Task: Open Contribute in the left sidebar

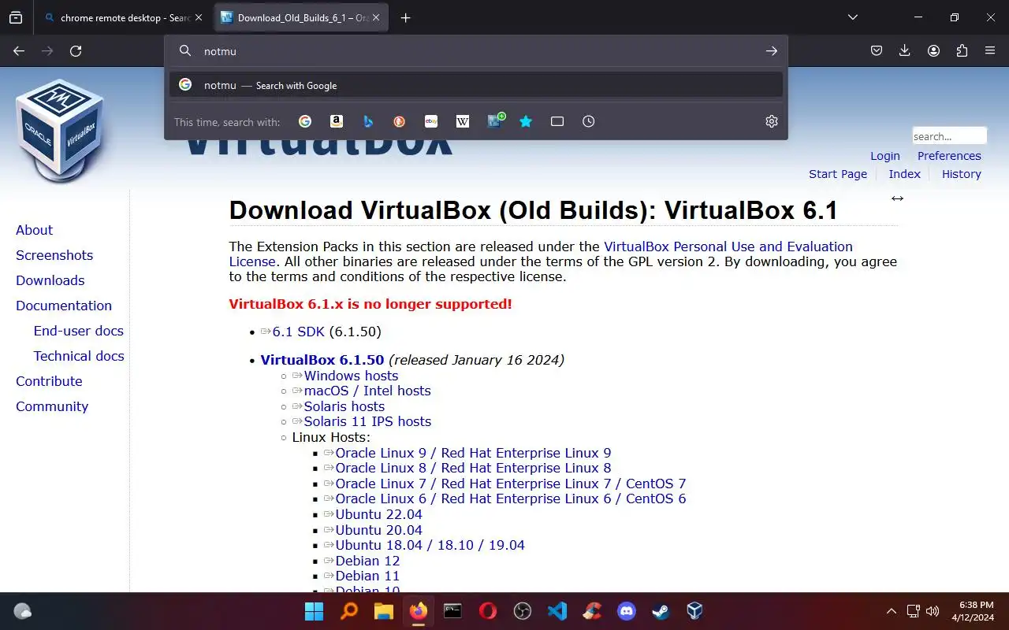Action: coord(49,381)
